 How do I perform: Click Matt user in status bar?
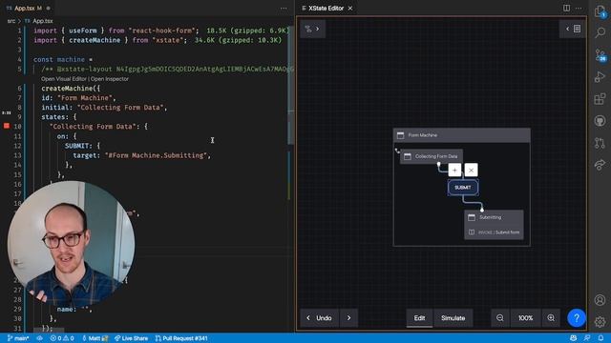(x=95, y=338)
